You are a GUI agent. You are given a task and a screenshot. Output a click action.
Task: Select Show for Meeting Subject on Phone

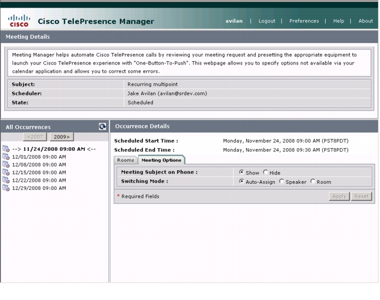[x=241, y=172]
